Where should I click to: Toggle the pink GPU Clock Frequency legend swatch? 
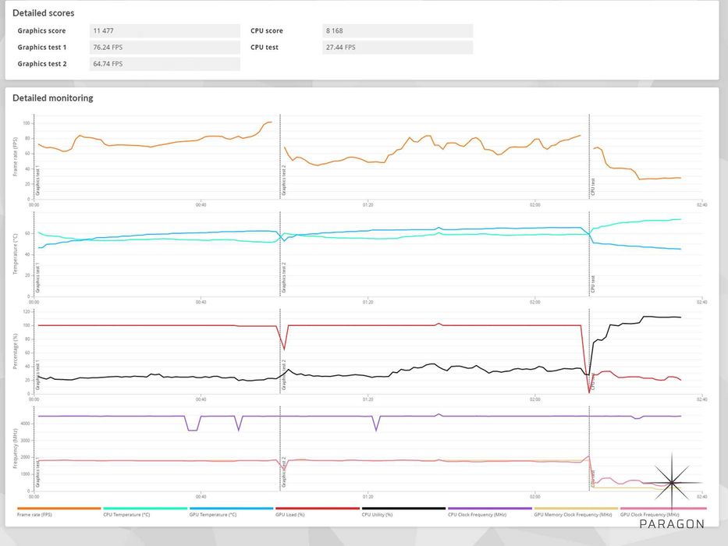tap(663, 509)
